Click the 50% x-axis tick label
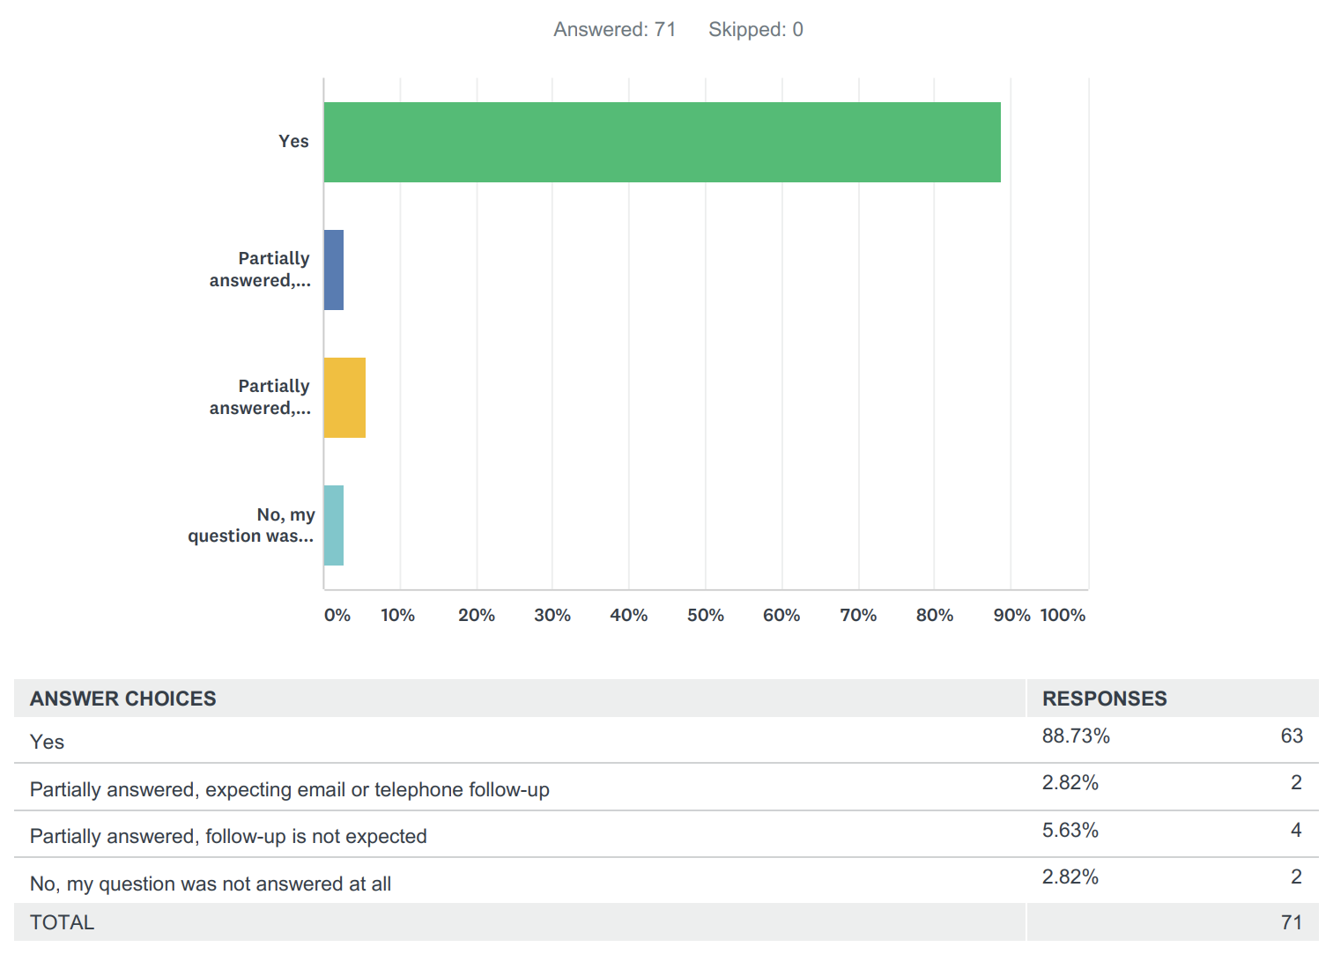Viewport: 1333px width, 954px height. tap(705, 615)
